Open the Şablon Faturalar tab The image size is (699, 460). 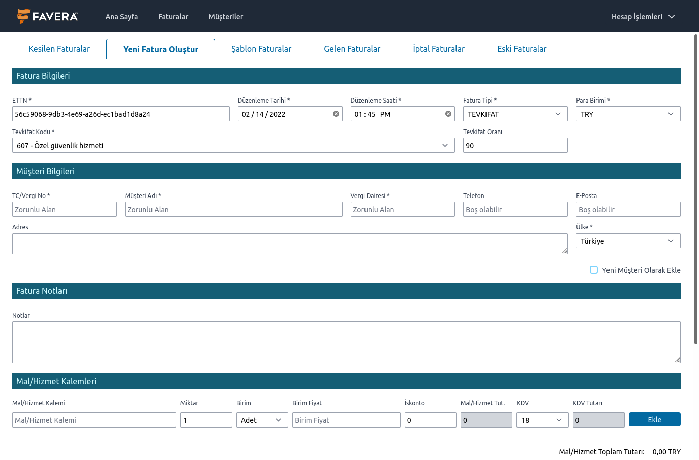[x=261, y=49]
